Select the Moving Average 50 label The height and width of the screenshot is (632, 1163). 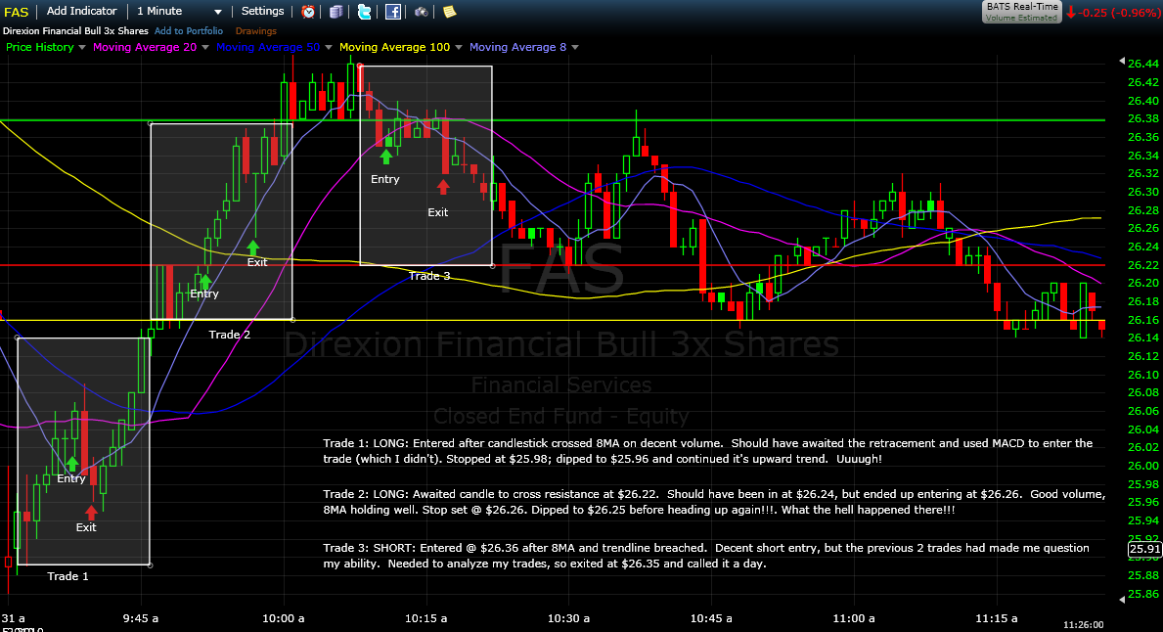pos(268,48)
